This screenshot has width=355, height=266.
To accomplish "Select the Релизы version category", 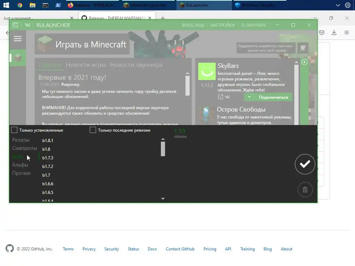I will (21, 140).
